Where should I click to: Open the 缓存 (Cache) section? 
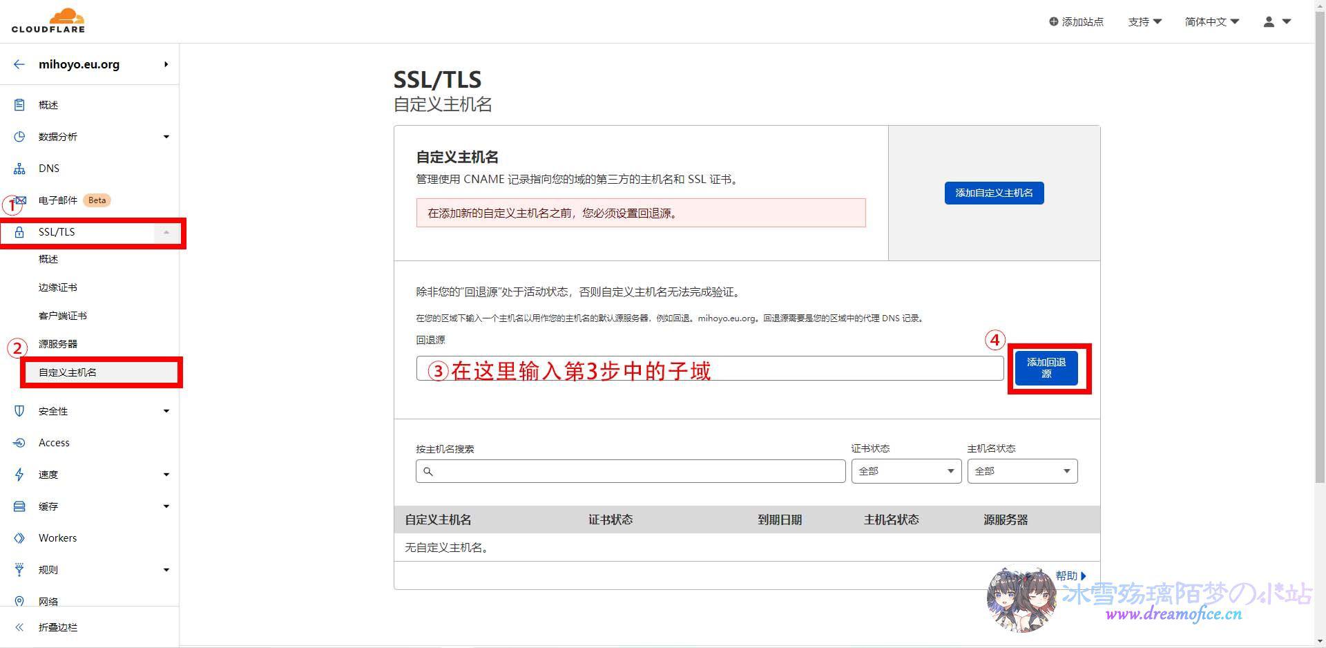click(x=48, y=506)
